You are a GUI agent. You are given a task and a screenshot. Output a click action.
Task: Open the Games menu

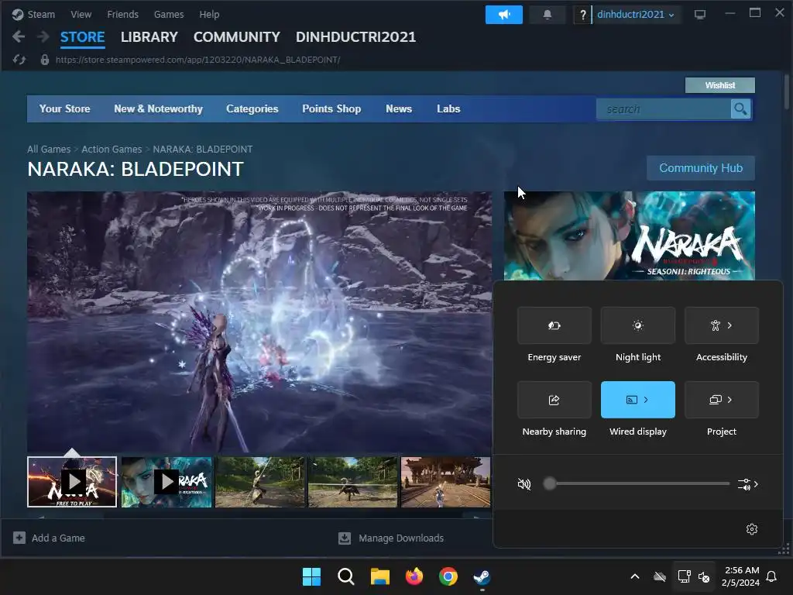coord(169,15)
